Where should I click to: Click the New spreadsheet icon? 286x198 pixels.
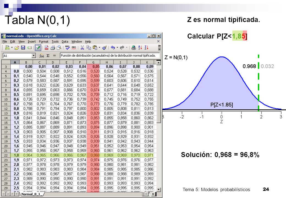coord(7,48)
